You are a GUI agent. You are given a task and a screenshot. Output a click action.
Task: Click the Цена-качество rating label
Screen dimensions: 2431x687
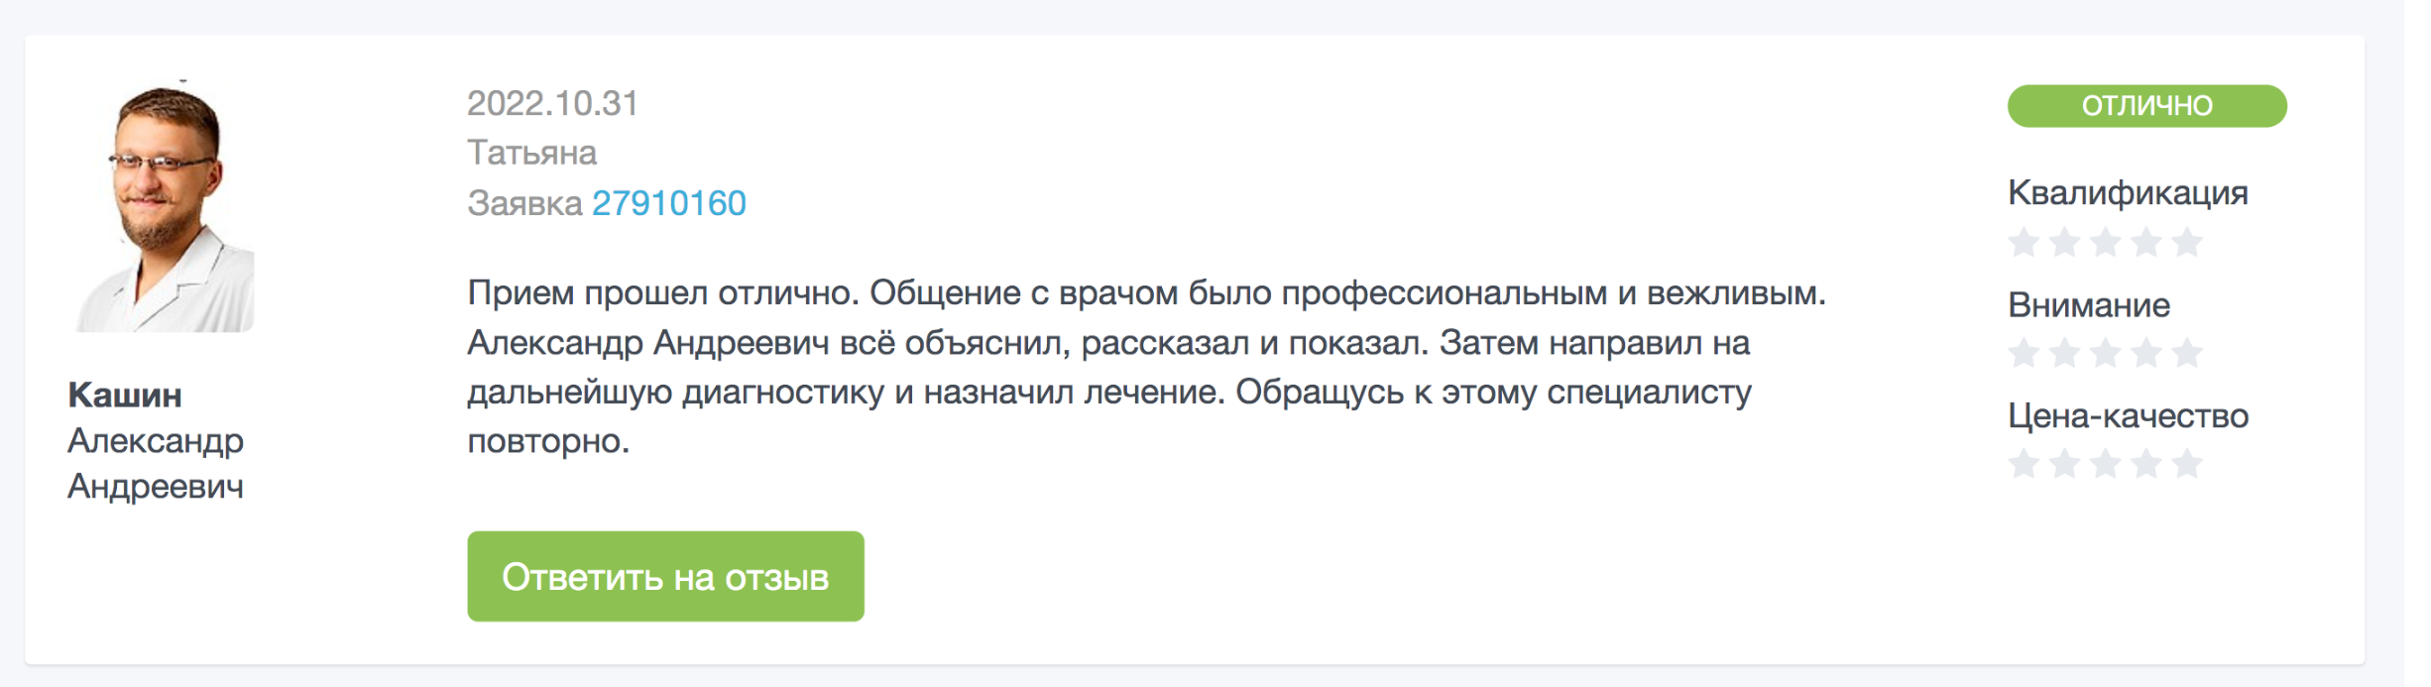click(x=2128, y=415)
